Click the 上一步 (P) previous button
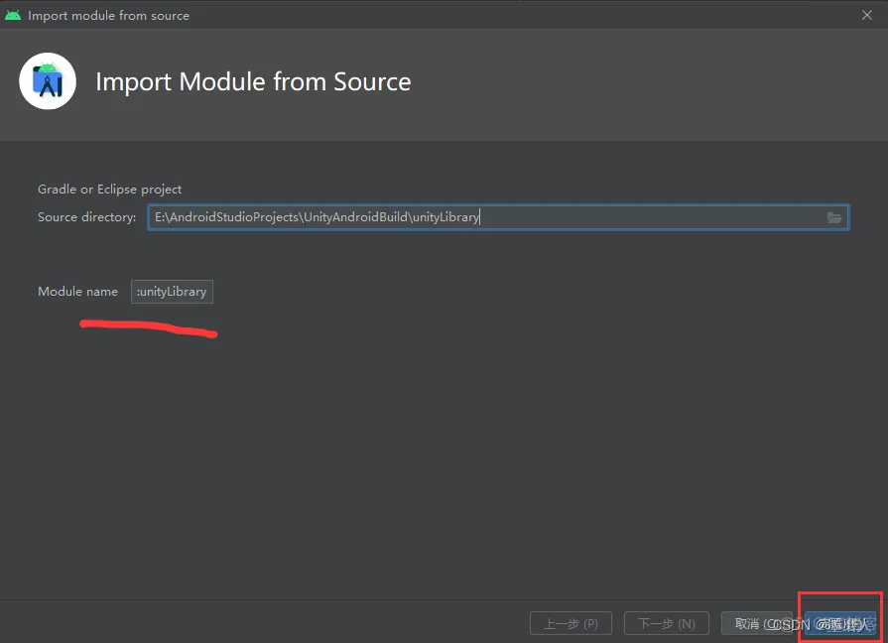Image resolution: width=888 pixels, height=643 pixels. tap(571, 624)
